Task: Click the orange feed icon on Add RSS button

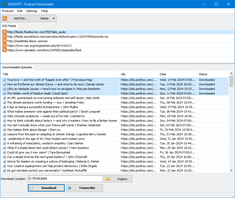Action: [x=5, y=18]
